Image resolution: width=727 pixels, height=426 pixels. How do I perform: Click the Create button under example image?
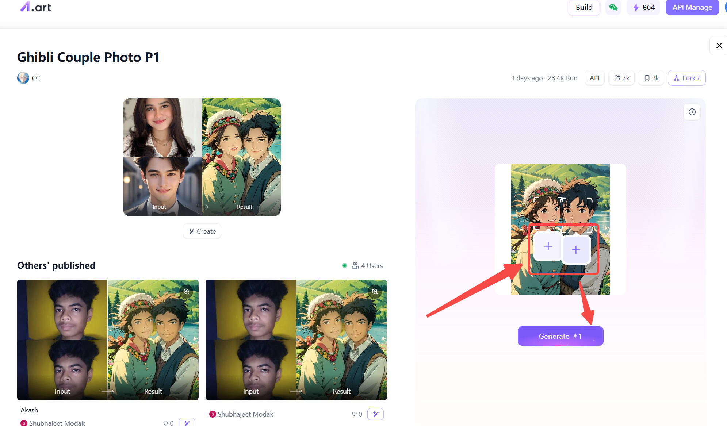click(x=202, y=231)
